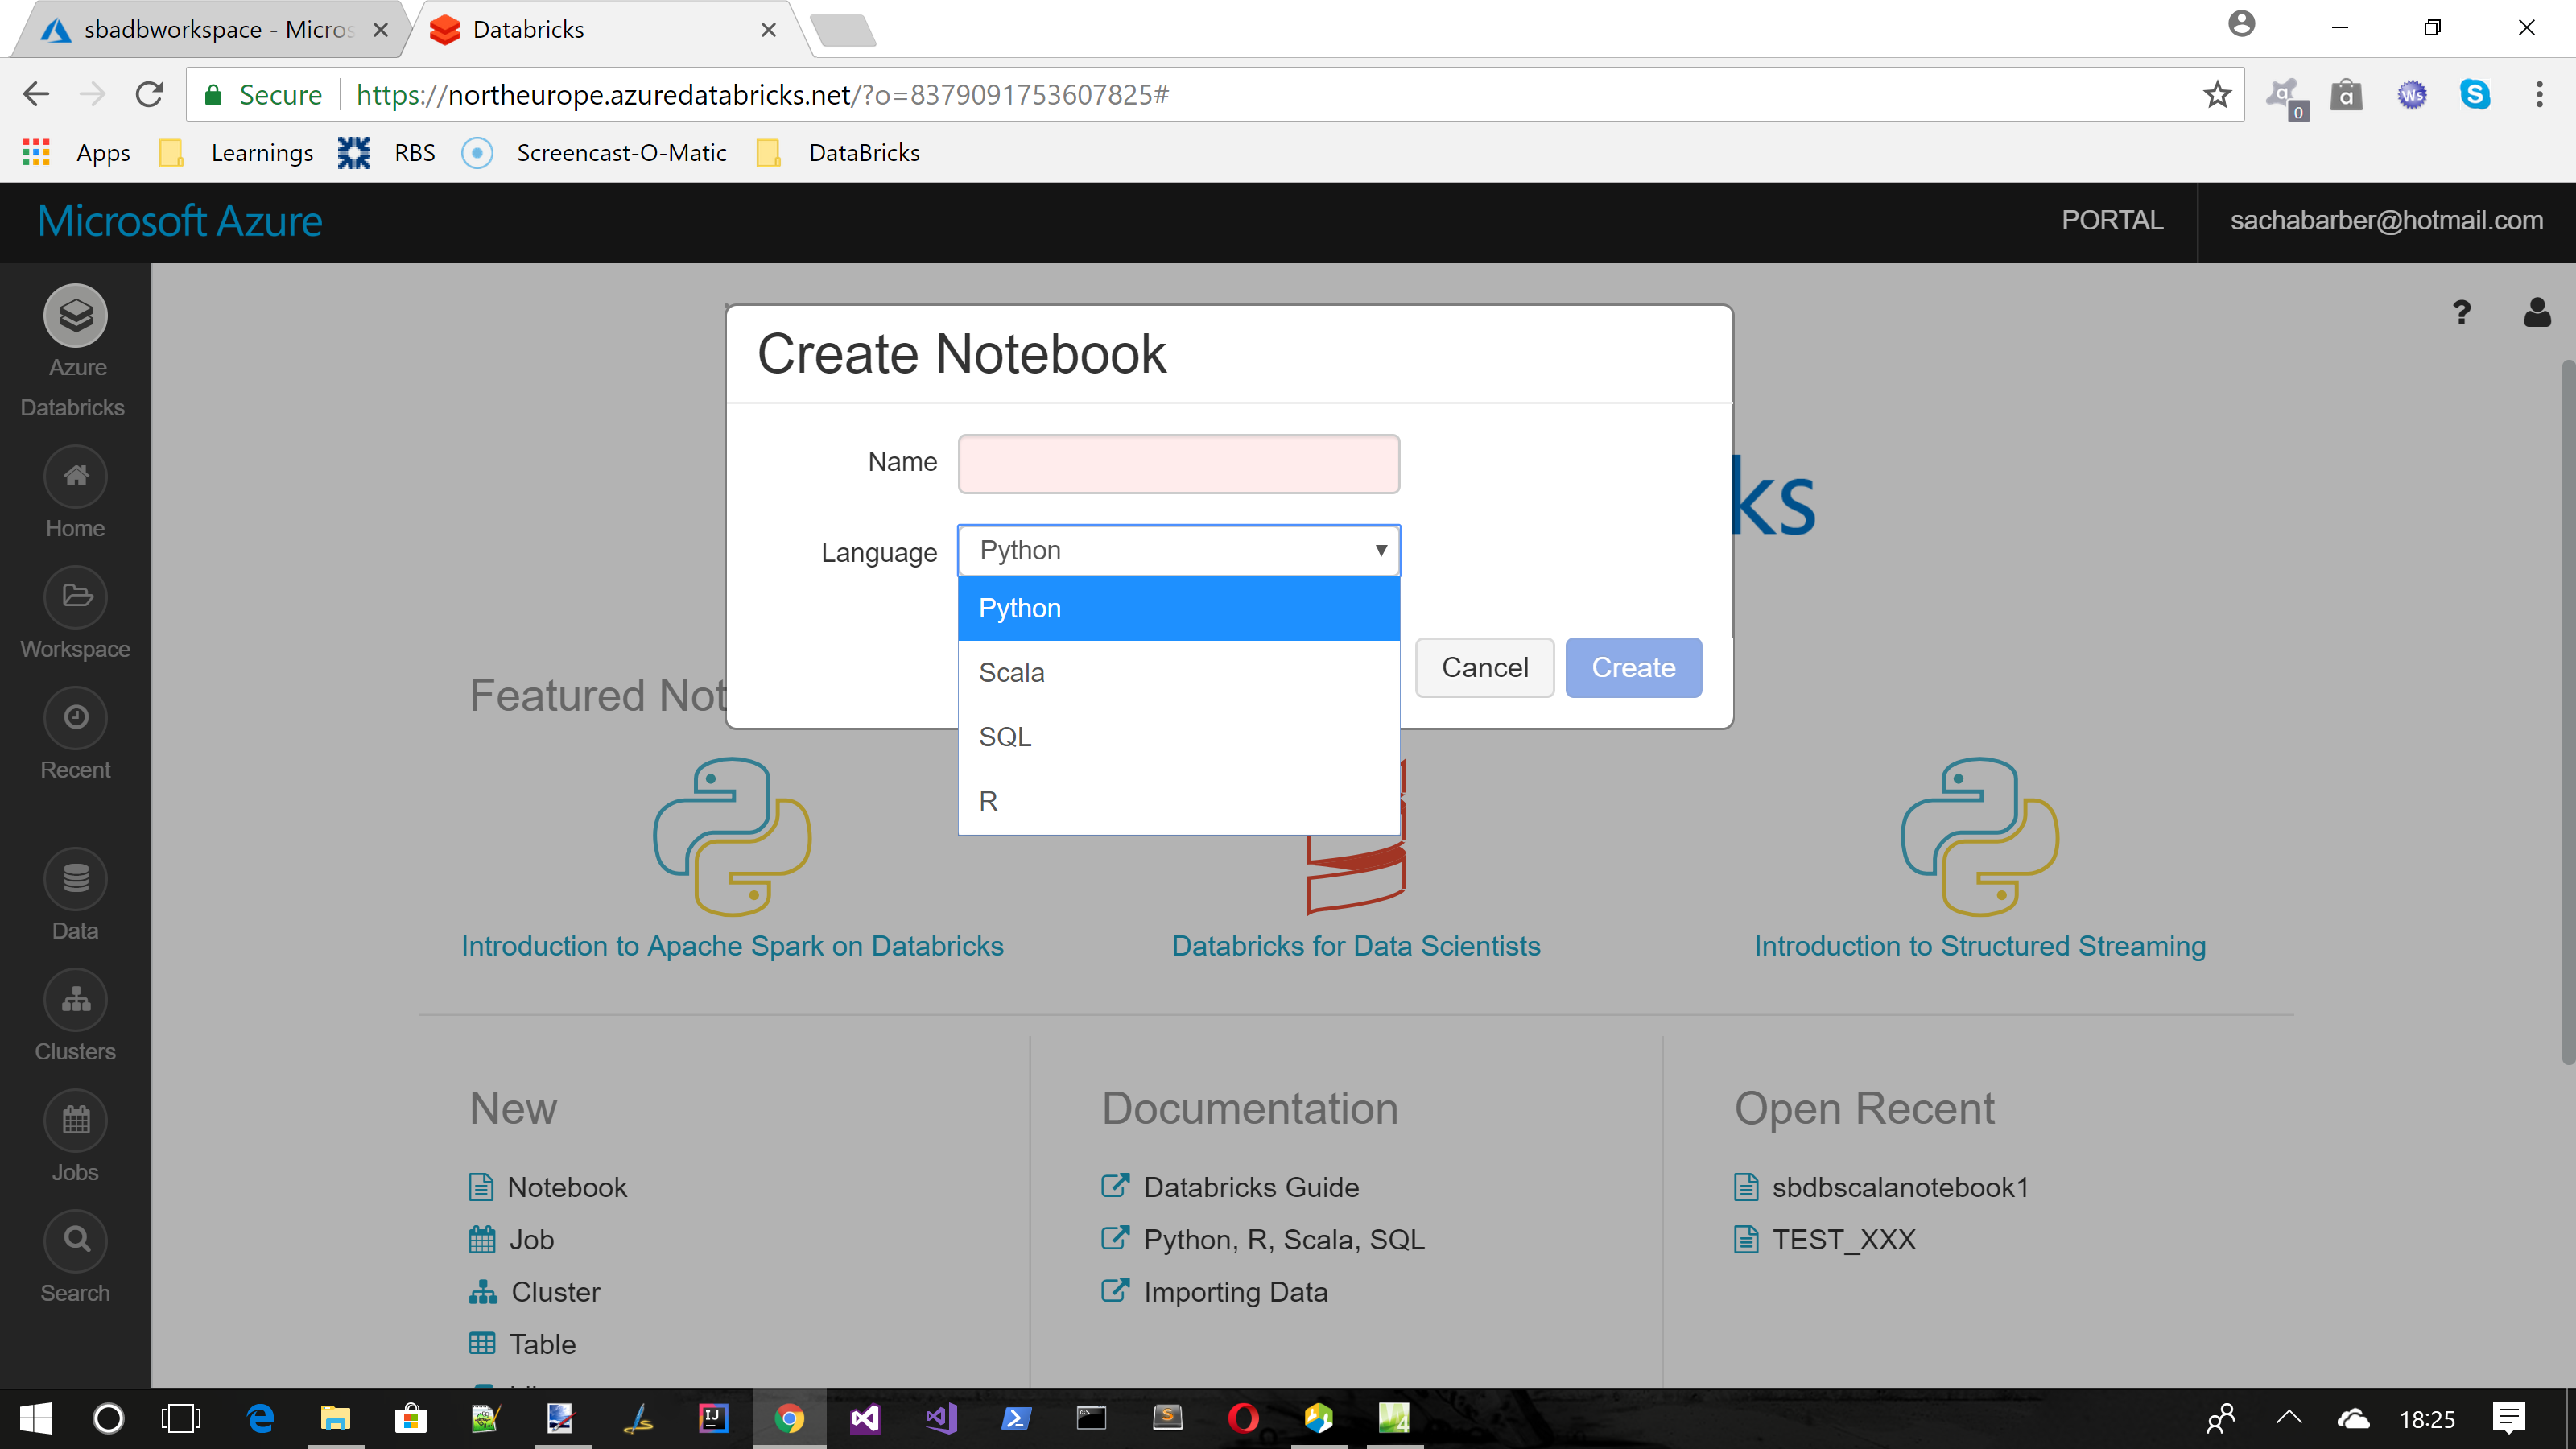Open the Language dropdown showing Python

click(1179, 550)
